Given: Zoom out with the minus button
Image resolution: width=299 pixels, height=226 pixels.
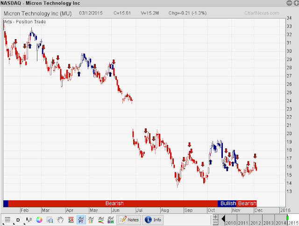Looking at the screenshot, I should point(215,222).
